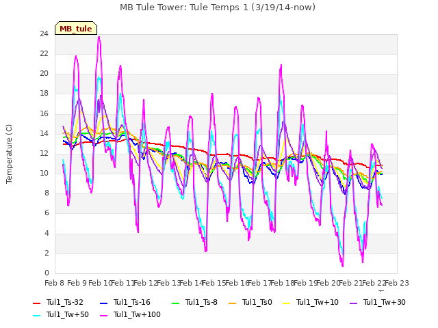This screenshot has height=328, width=438.
Task: Select the Tul1_Tw+10 legend label
Action: 318,302
